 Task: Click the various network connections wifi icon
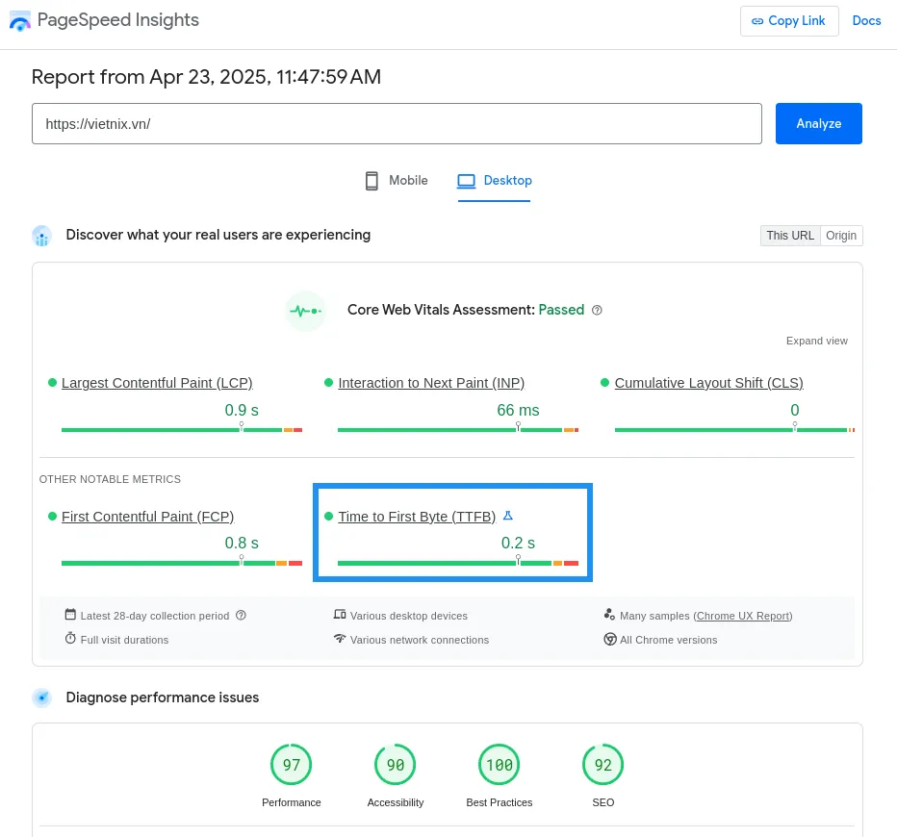pos(339,638)
